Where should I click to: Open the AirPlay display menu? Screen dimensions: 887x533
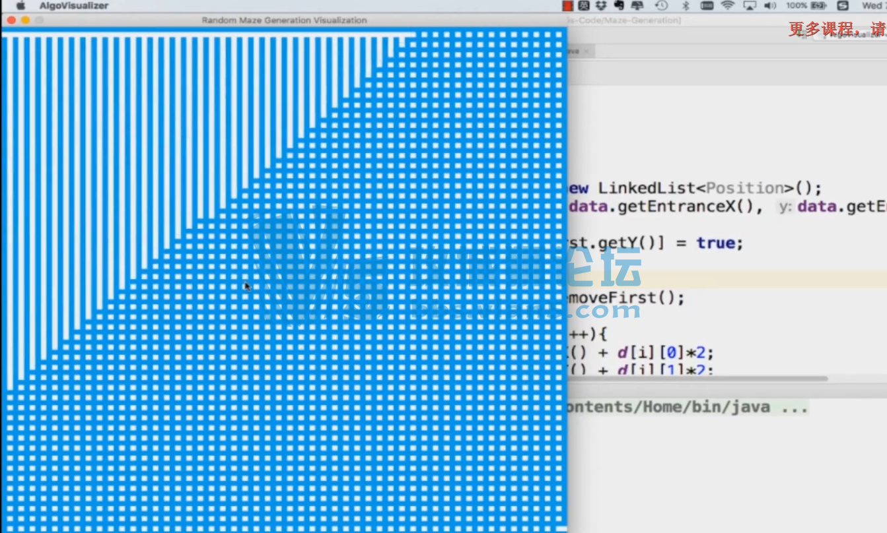(749, 6)
